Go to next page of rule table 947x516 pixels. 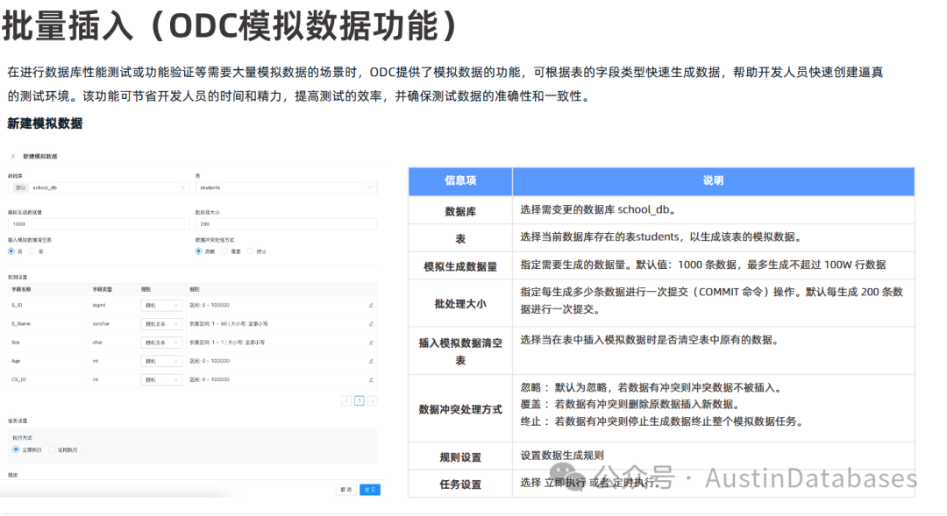coord(373,400)
